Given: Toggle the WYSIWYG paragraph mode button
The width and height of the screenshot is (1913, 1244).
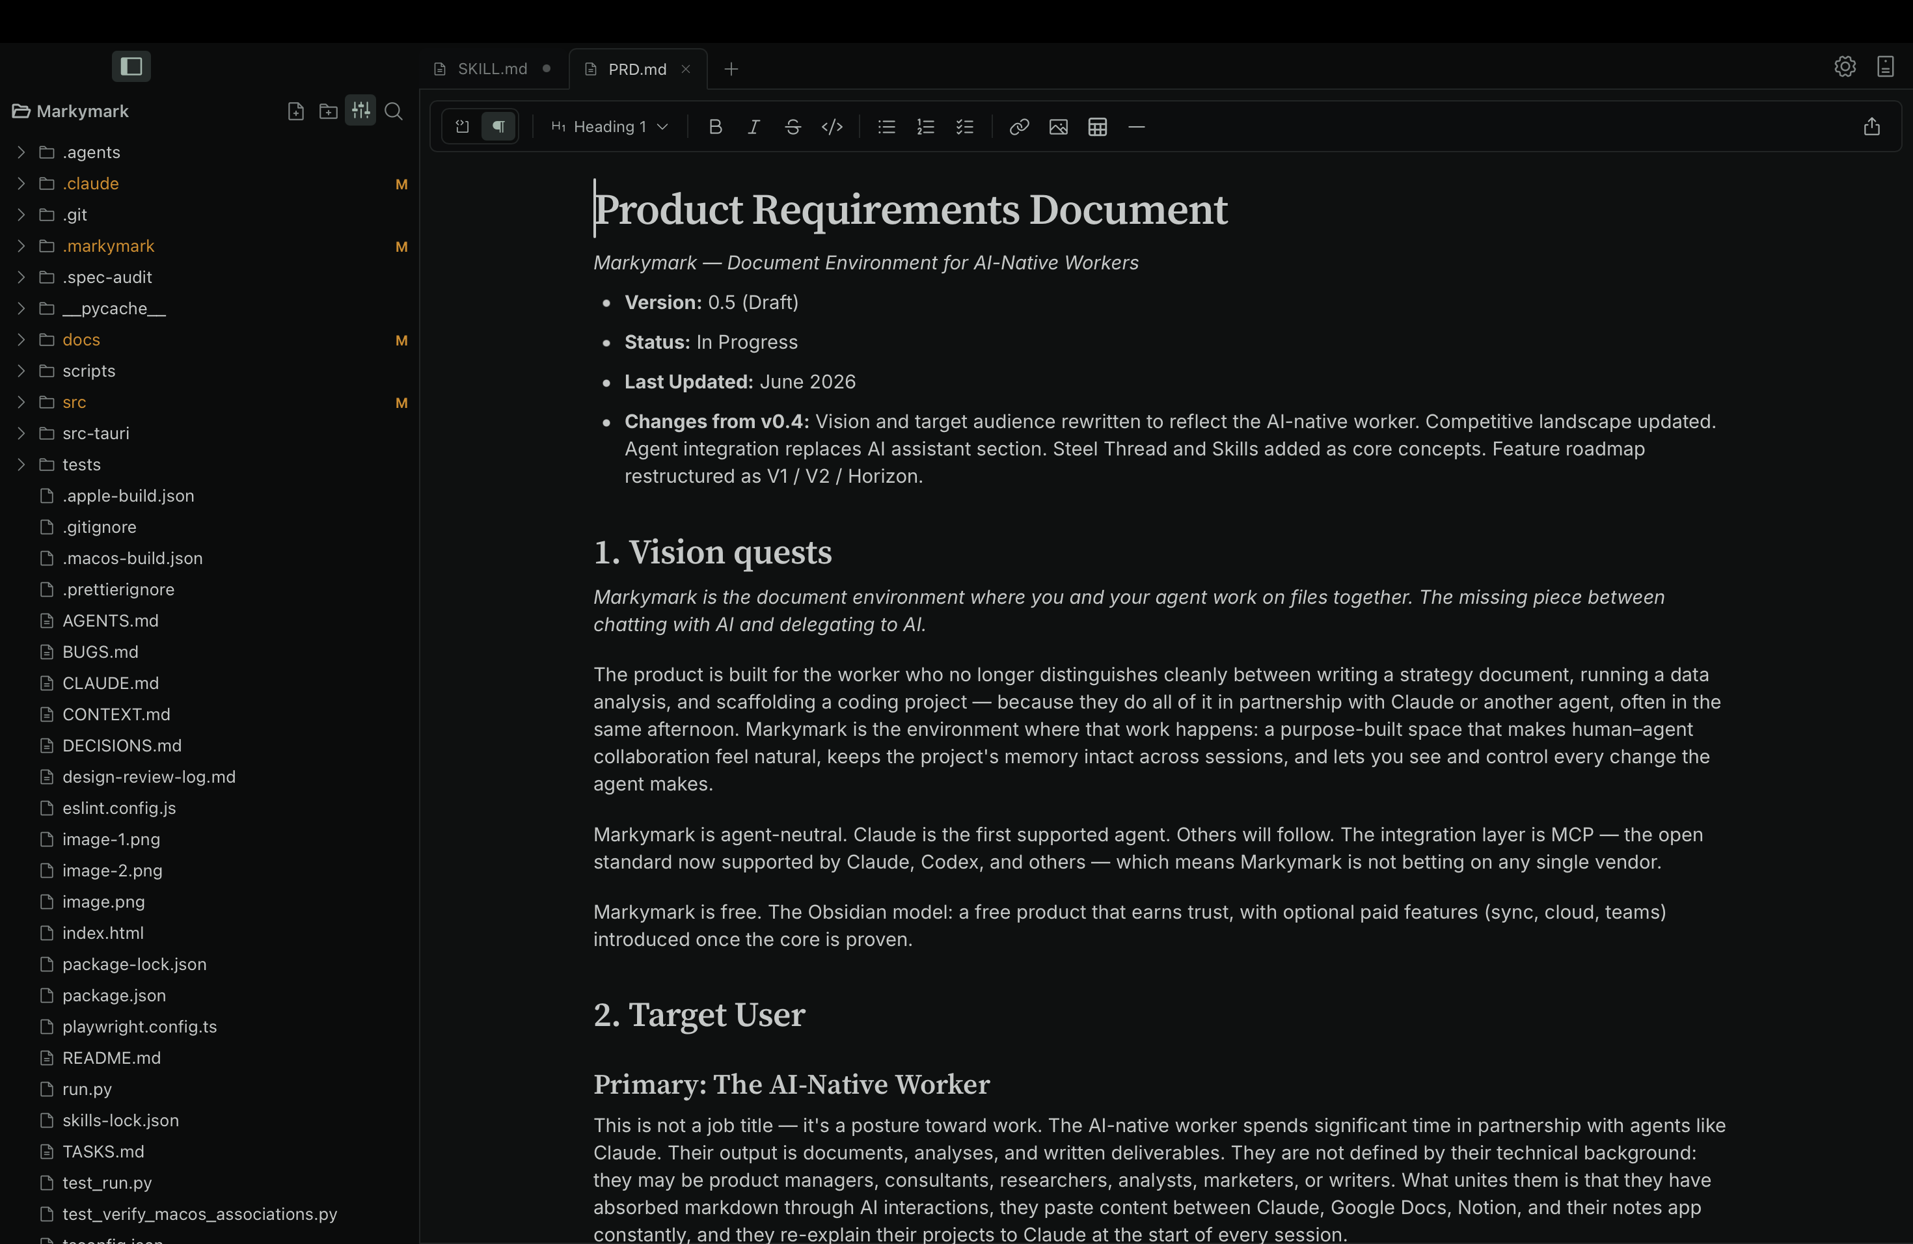Looking at the screenshot, I should (499, 127).
